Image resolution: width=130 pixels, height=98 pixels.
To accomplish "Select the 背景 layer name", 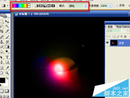I will coord(121,43).
